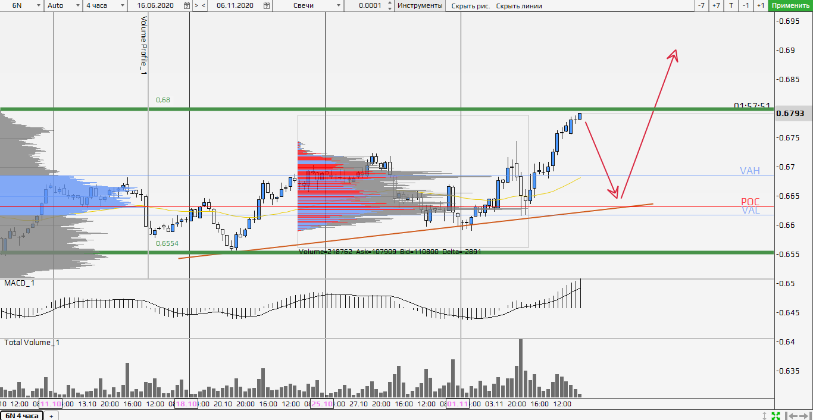This screenshot has height=420, width=813.
Task: Open the 'Инструменты' menu
Action: [420, 5]
